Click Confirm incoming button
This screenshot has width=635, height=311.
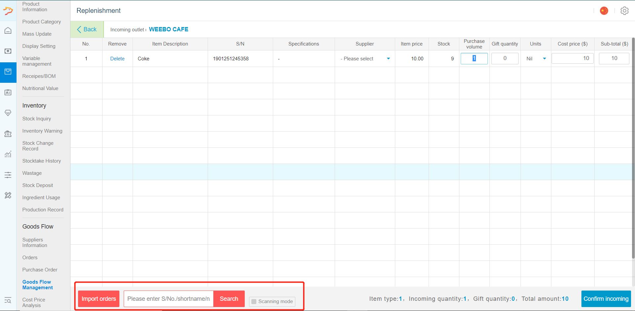click(x=606, y=299)
